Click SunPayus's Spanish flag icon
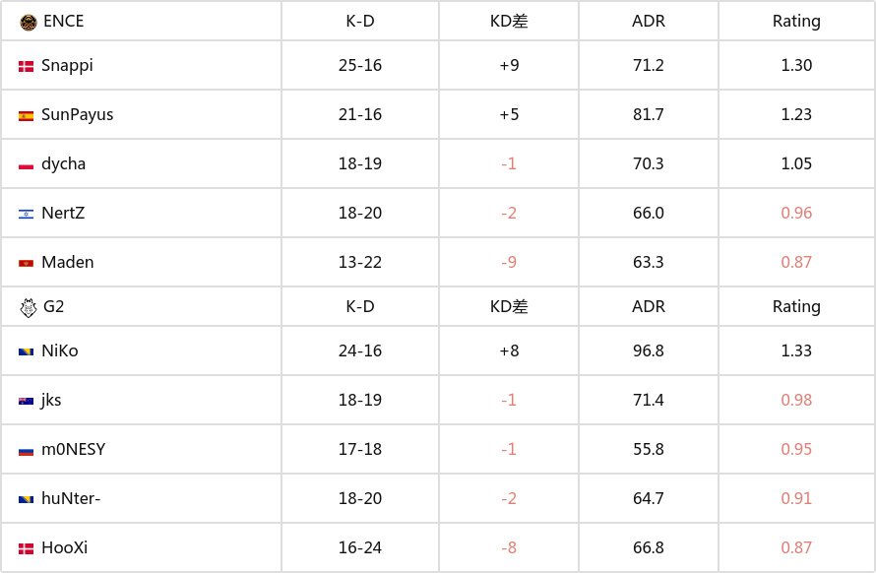Image resolution: width=876 pixels, height=573 pixels. tap(26, 116)
